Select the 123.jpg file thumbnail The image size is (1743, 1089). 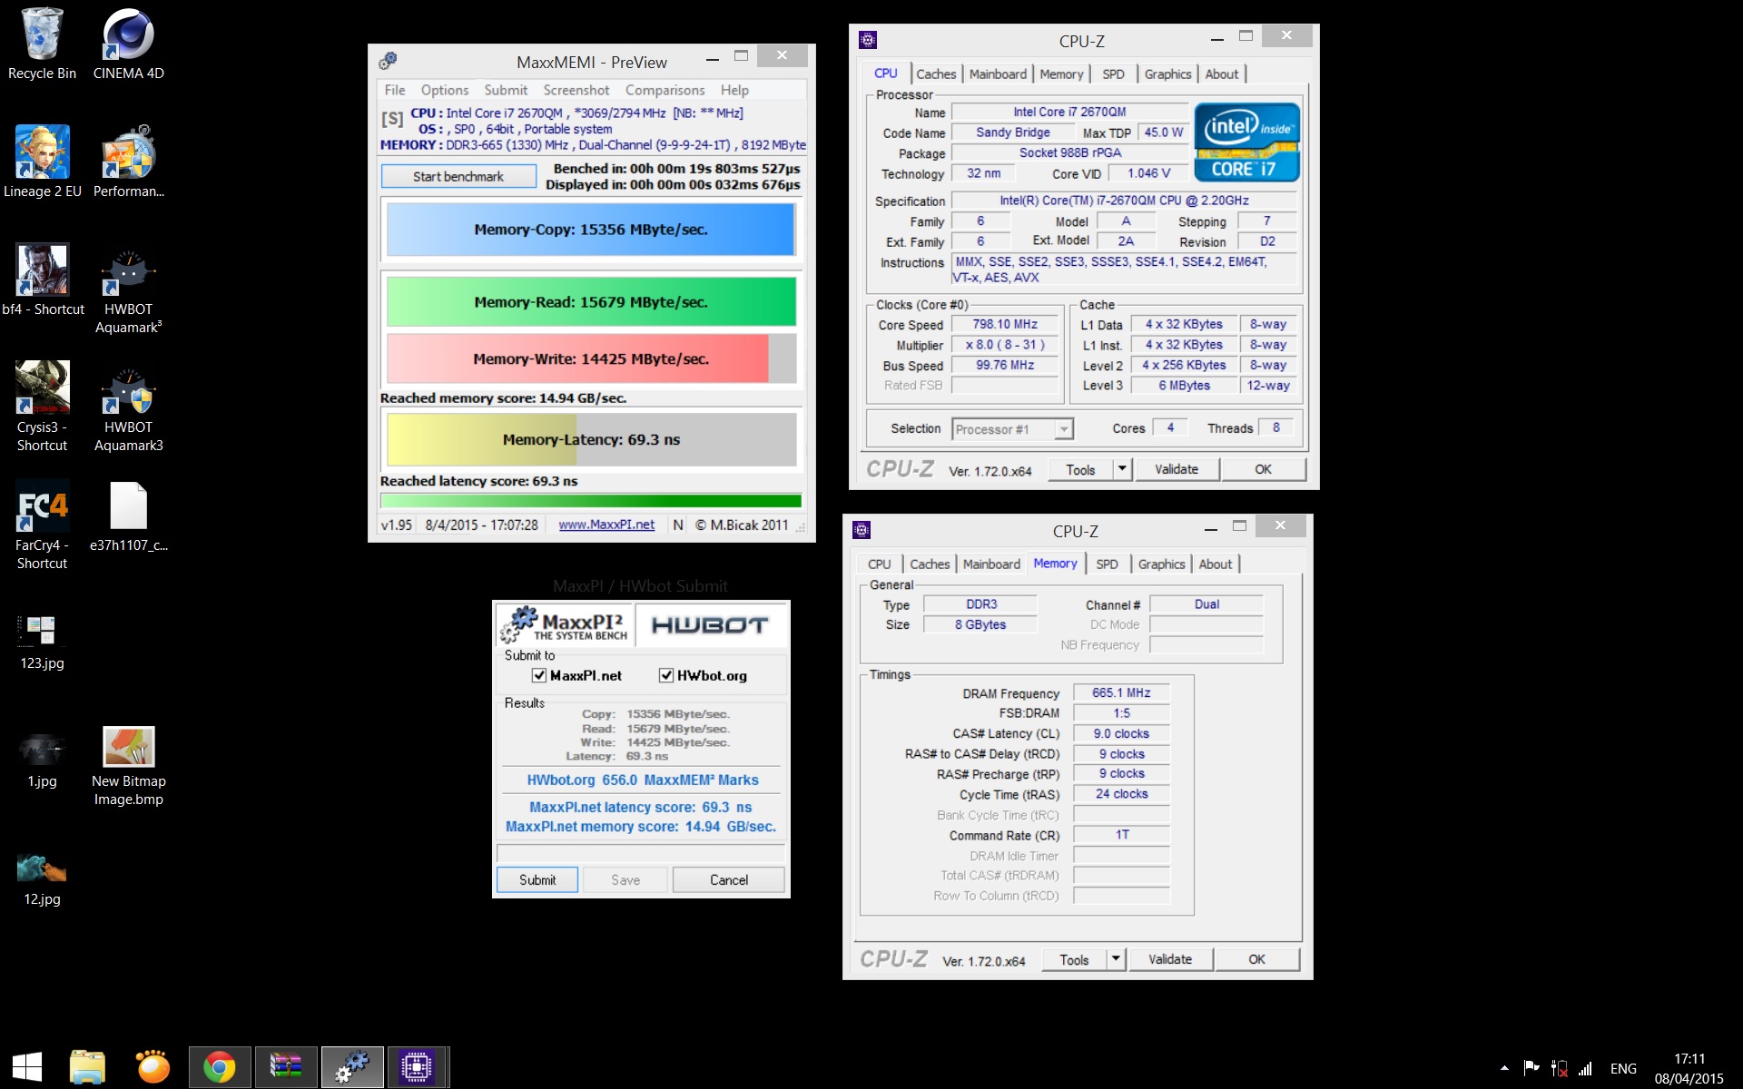(x=36, y=629)
